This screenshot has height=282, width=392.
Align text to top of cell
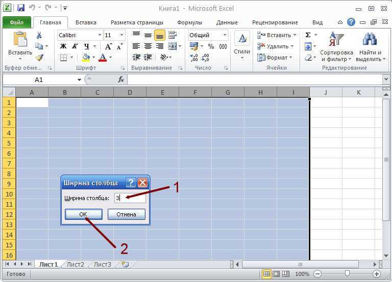136,35
